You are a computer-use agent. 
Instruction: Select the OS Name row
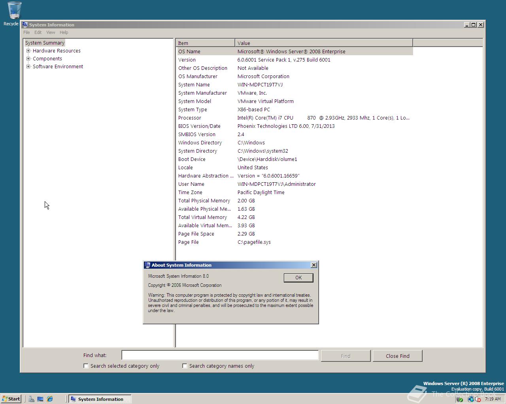click(295, 51)
